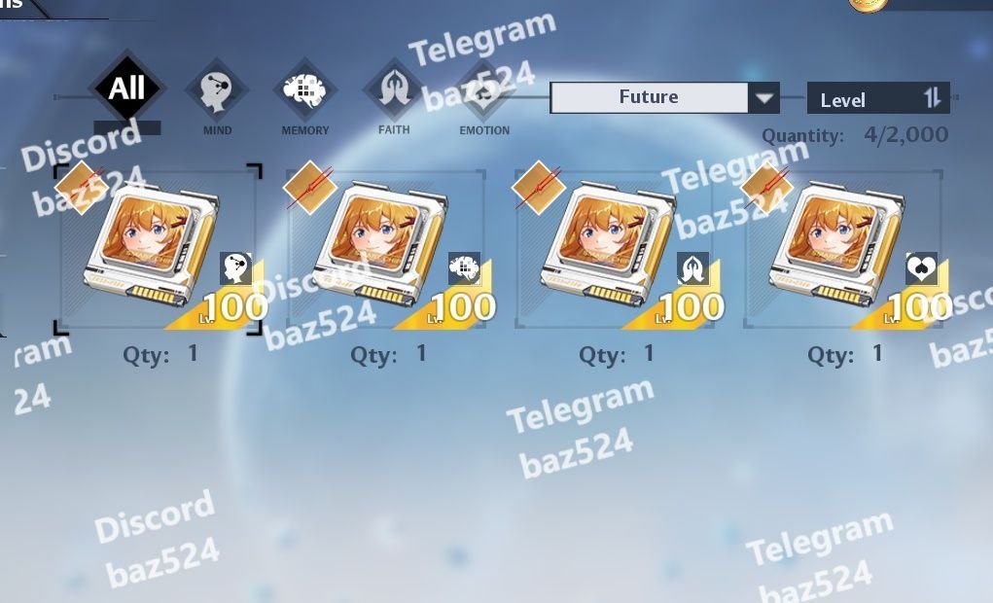Image resolution: width=993 pixels, height=603 pixels.
Task: Open the Future dropdown box
Action: [x=664, y=97]
